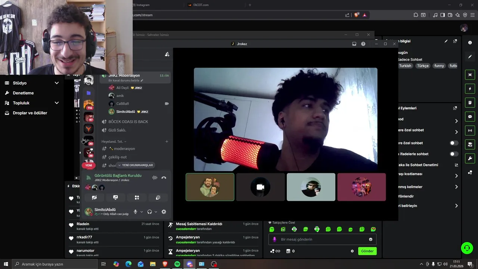Screen dimensions: 478x269
Task: Open server with 116 notification badge
Action: (89, 105)
